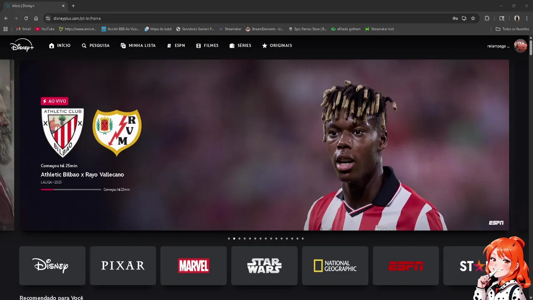This screenshot has height=300, width=533.
Task: Open the Epic Games Store bookmark
Action: click(308, 29)
